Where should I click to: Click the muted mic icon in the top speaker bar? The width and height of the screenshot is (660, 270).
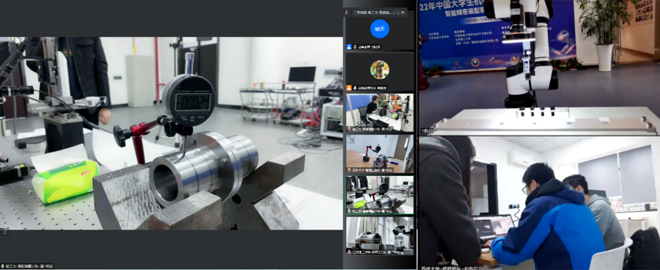tap(346, 12)
